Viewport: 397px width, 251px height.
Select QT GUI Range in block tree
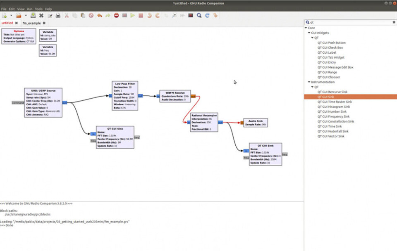click(327, 72)
